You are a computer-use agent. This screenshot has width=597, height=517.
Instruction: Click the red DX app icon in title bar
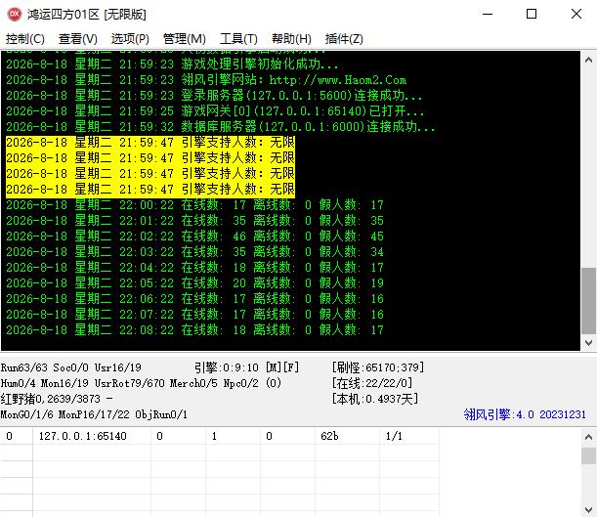[15, 14]
